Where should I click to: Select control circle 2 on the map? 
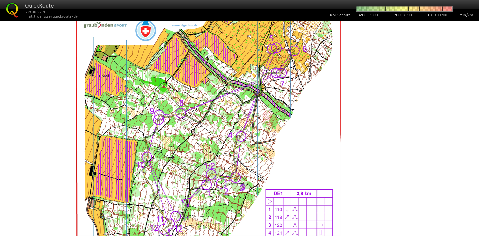[x=221, y=184]
